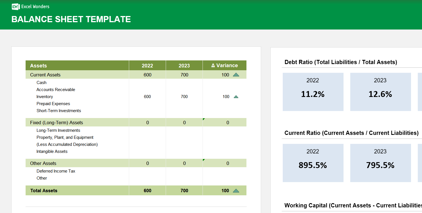Click the Total Assets value of 700
This screenshot has width=422, height=213.
coord(184,191)
